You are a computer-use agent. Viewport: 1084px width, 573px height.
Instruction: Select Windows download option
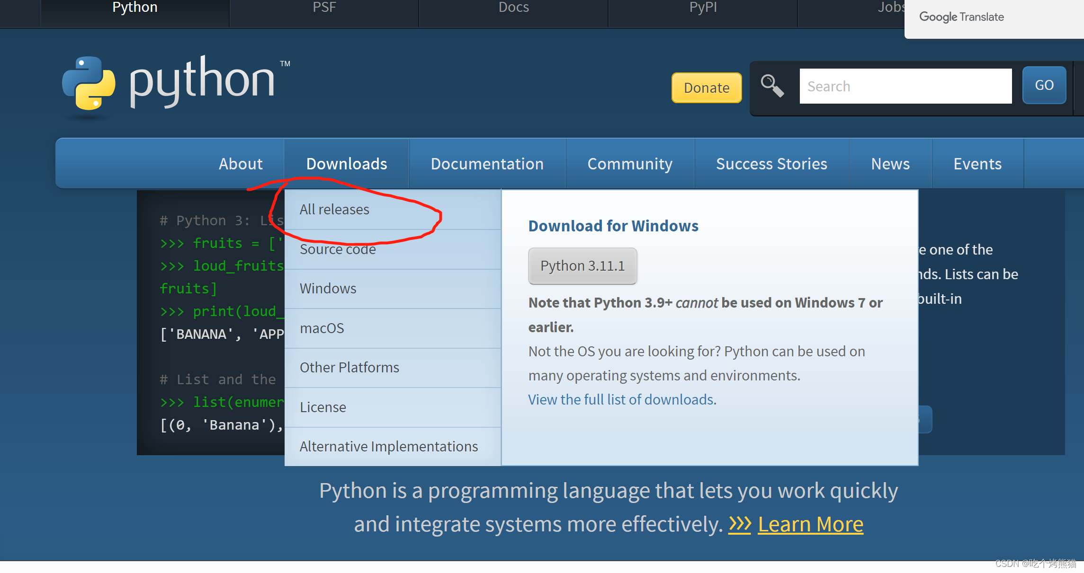(x=328, y=288)
